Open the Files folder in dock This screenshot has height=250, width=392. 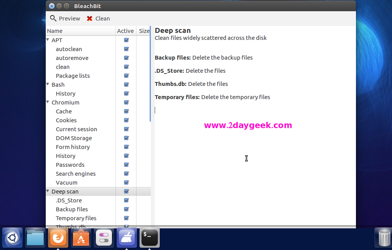tap(35, 238)
